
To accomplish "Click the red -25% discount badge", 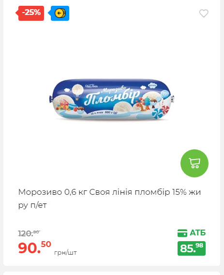I will tap(30, 13).
